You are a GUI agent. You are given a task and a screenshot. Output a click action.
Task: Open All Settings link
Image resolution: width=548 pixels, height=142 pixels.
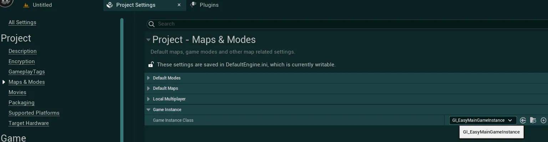22,22
